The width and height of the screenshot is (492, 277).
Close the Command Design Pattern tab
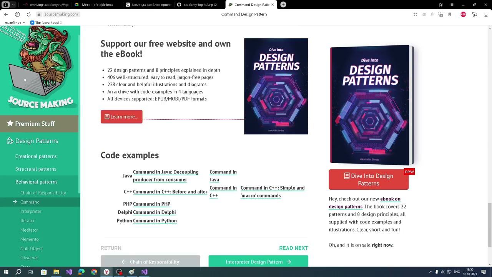[x=273, y=5]
